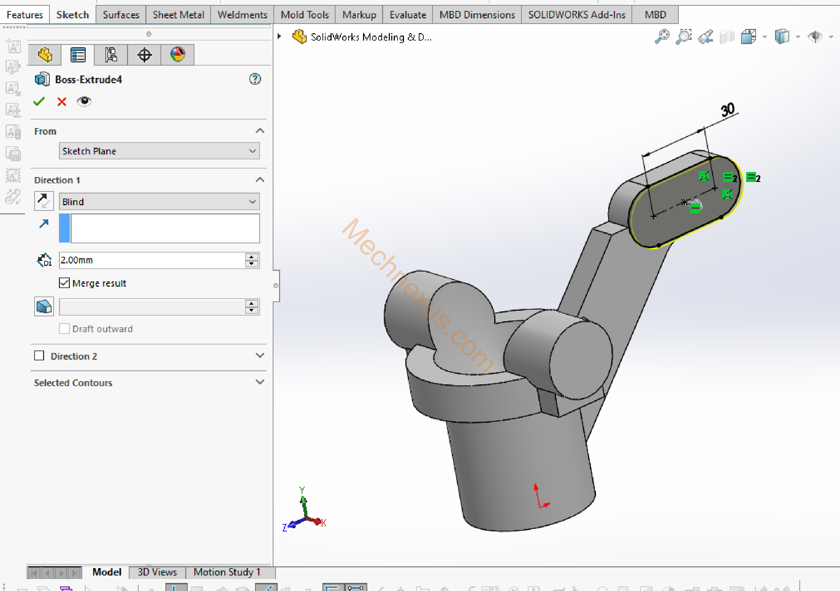The image size is (840, 591).
Task: Toggle the detailed preview eye icon
Action: (x=84, y=101)
